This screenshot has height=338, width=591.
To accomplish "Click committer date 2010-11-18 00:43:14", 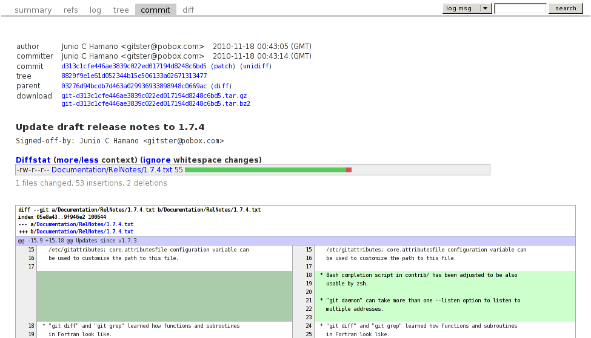I will 262,56.
